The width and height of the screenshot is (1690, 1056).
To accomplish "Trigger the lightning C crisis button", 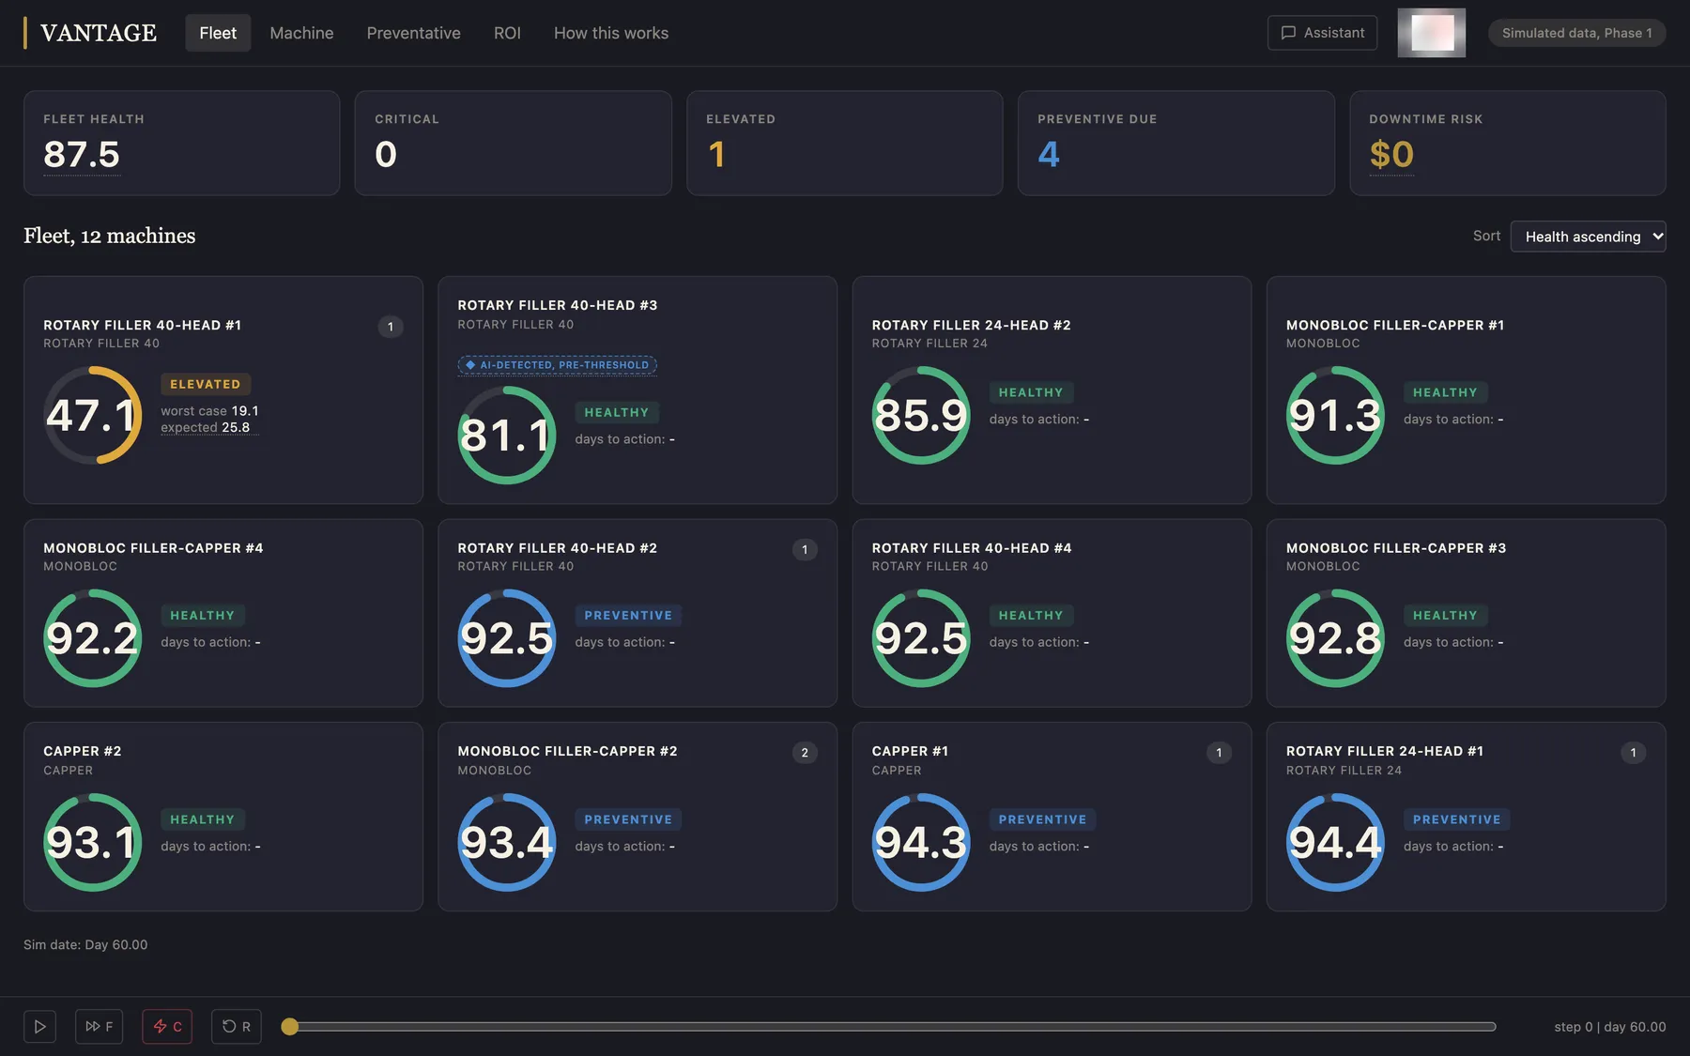I will pyautogui.click(x=167, y=1026).
